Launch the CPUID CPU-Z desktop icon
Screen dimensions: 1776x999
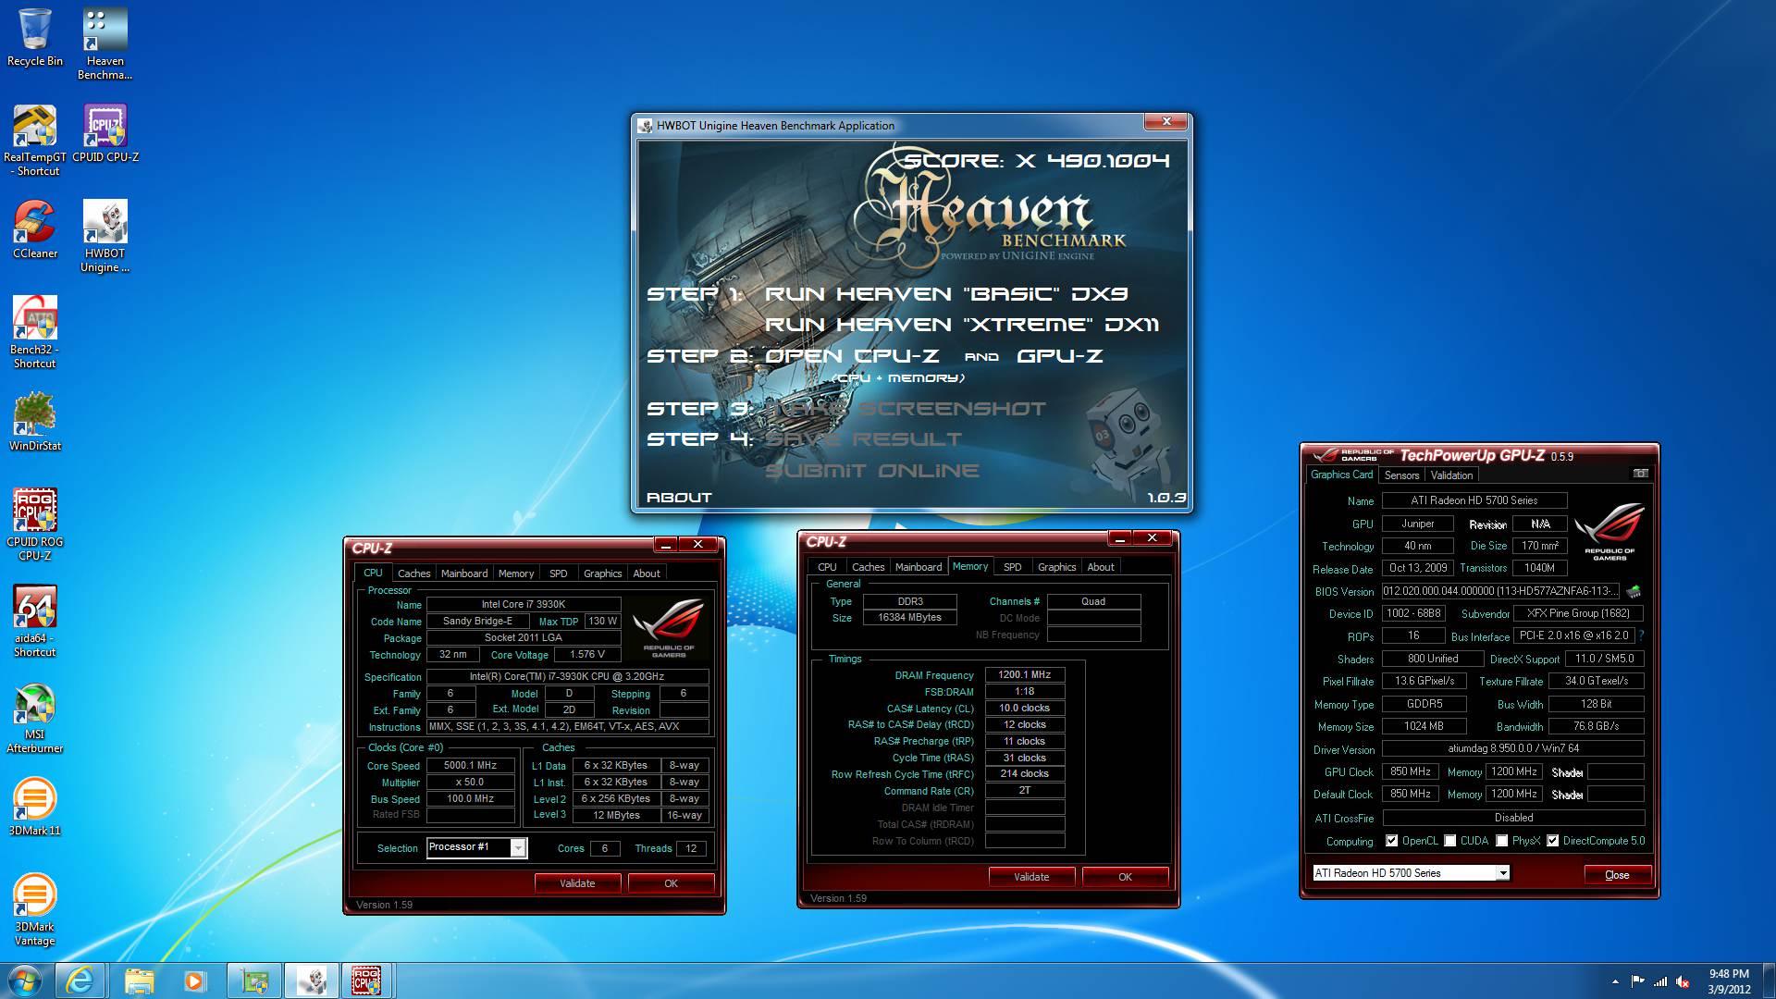coord(105,133)
